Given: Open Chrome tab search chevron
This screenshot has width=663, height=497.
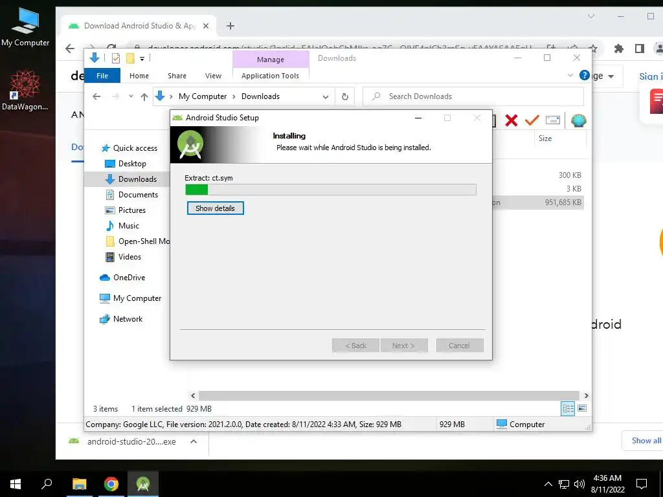Looking at the screenshot, I should pyautogui.click(x=591, y=16).
